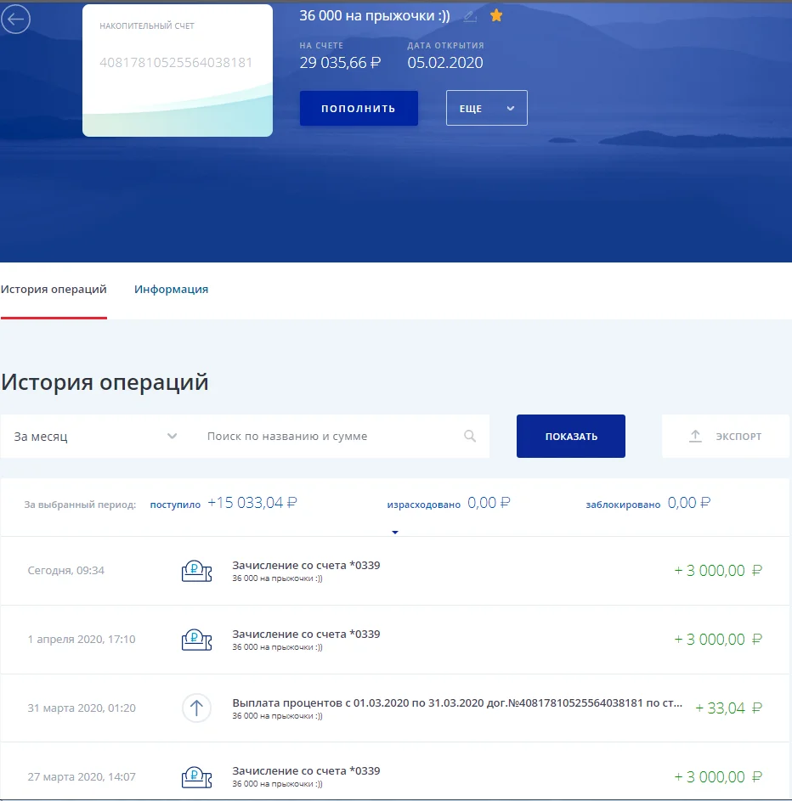
Task: Click the deposit icon on the April 1 transaction
Action: point(196,639)
